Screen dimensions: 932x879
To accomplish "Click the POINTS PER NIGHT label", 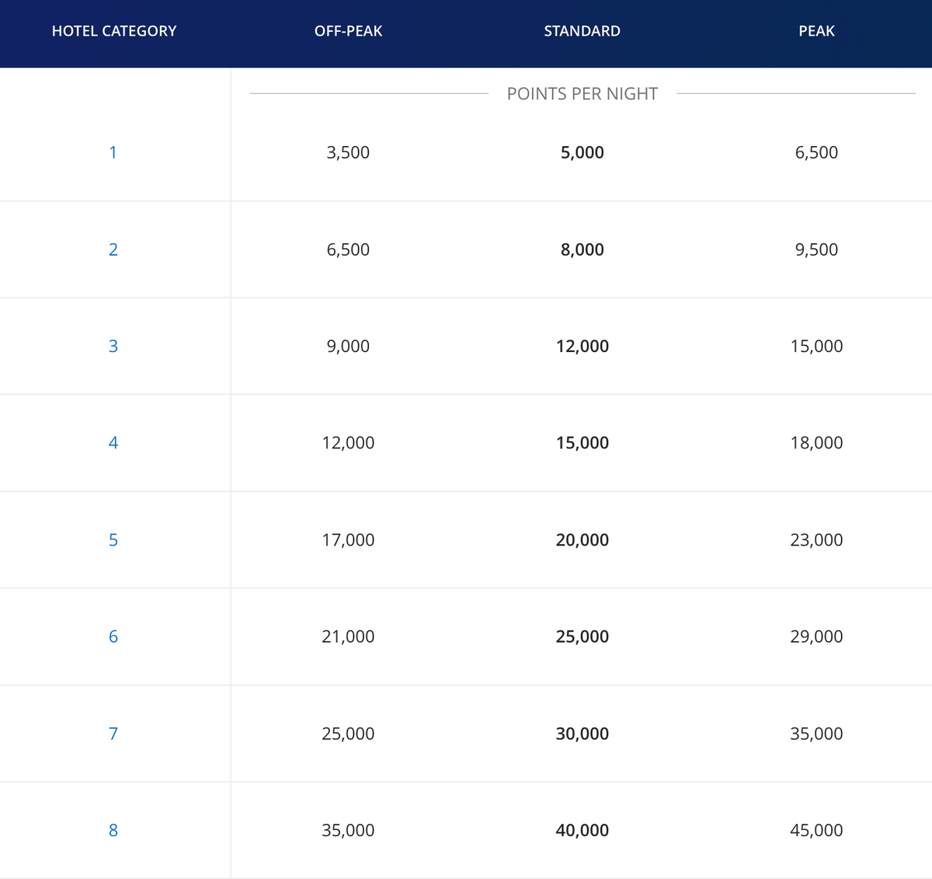I will point(582,93).
